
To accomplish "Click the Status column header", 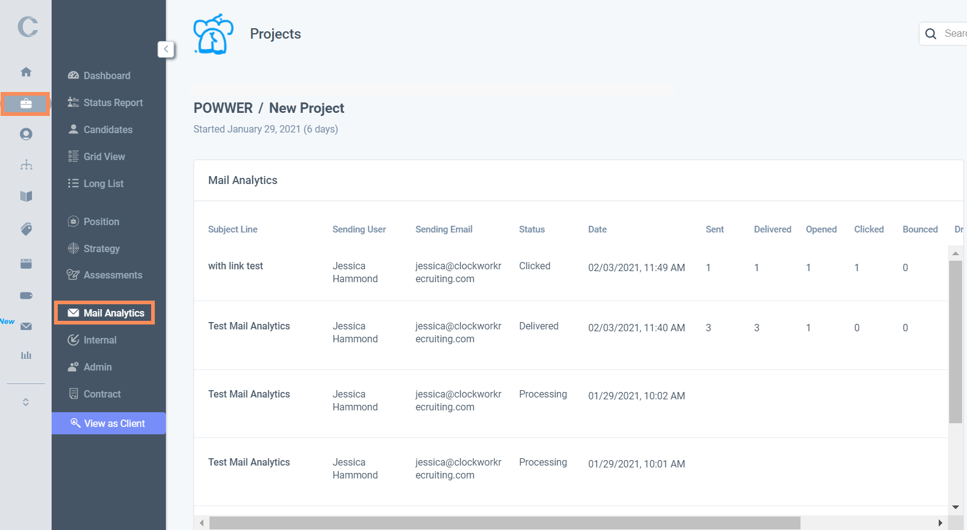I will coord(532,229).
